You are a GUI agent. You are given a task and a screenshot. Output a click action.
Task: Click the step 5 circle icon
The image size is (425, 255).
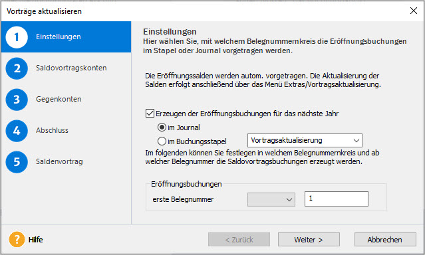(x=17, y=162)
